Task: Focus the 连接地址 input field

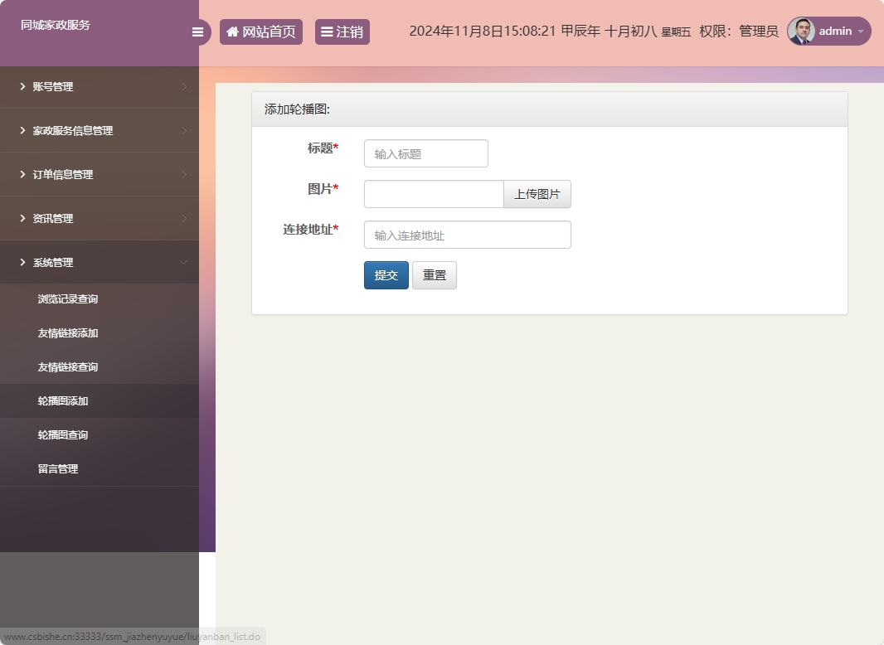Action: point(468,235)
